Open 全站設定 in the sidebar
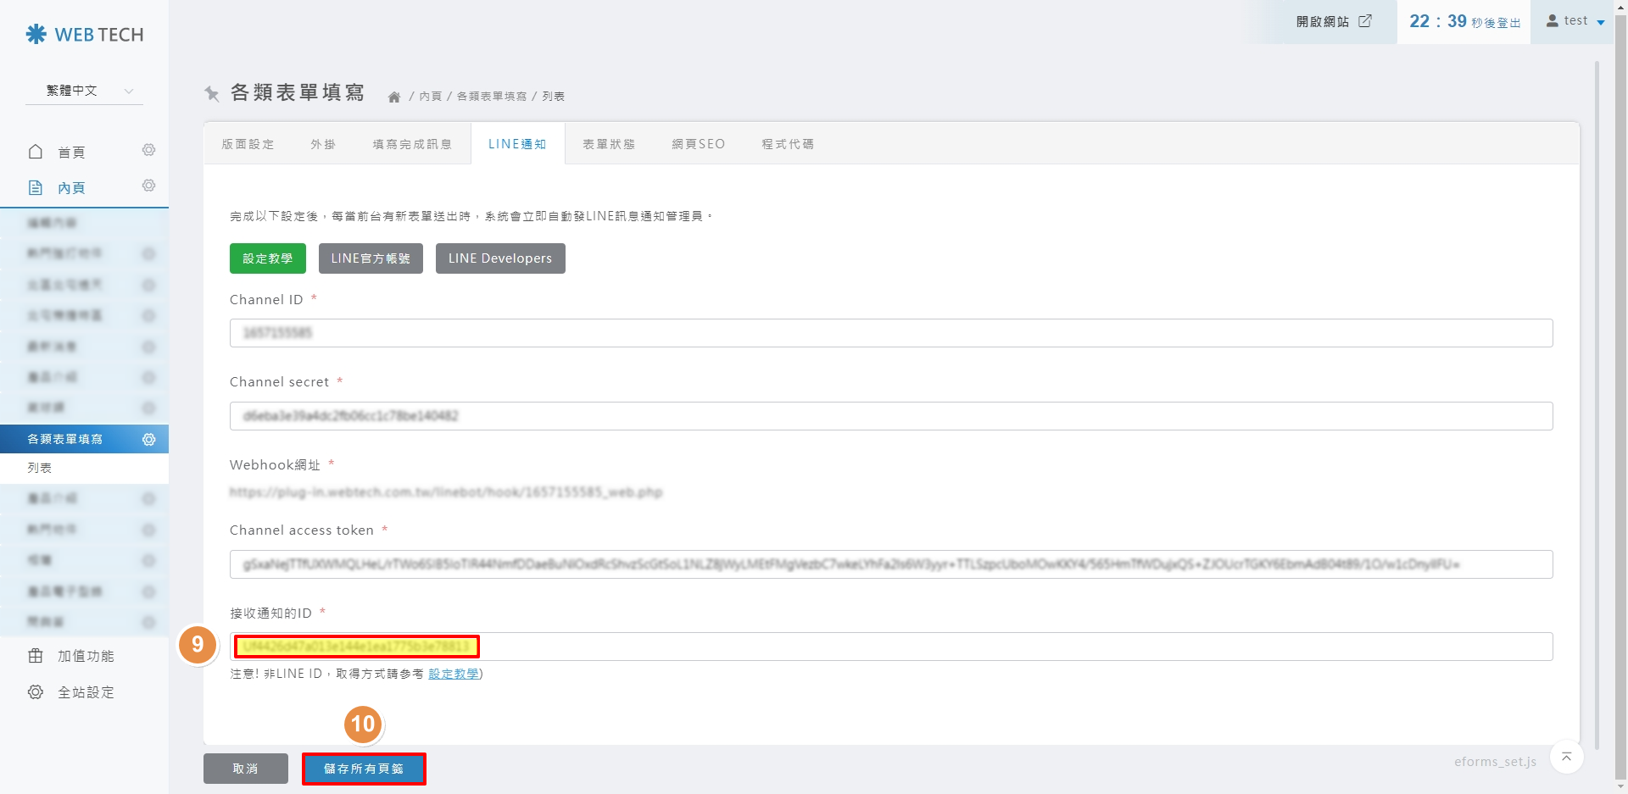The height and width of the screenshot is (794, 1628). [x=85, y=692]
